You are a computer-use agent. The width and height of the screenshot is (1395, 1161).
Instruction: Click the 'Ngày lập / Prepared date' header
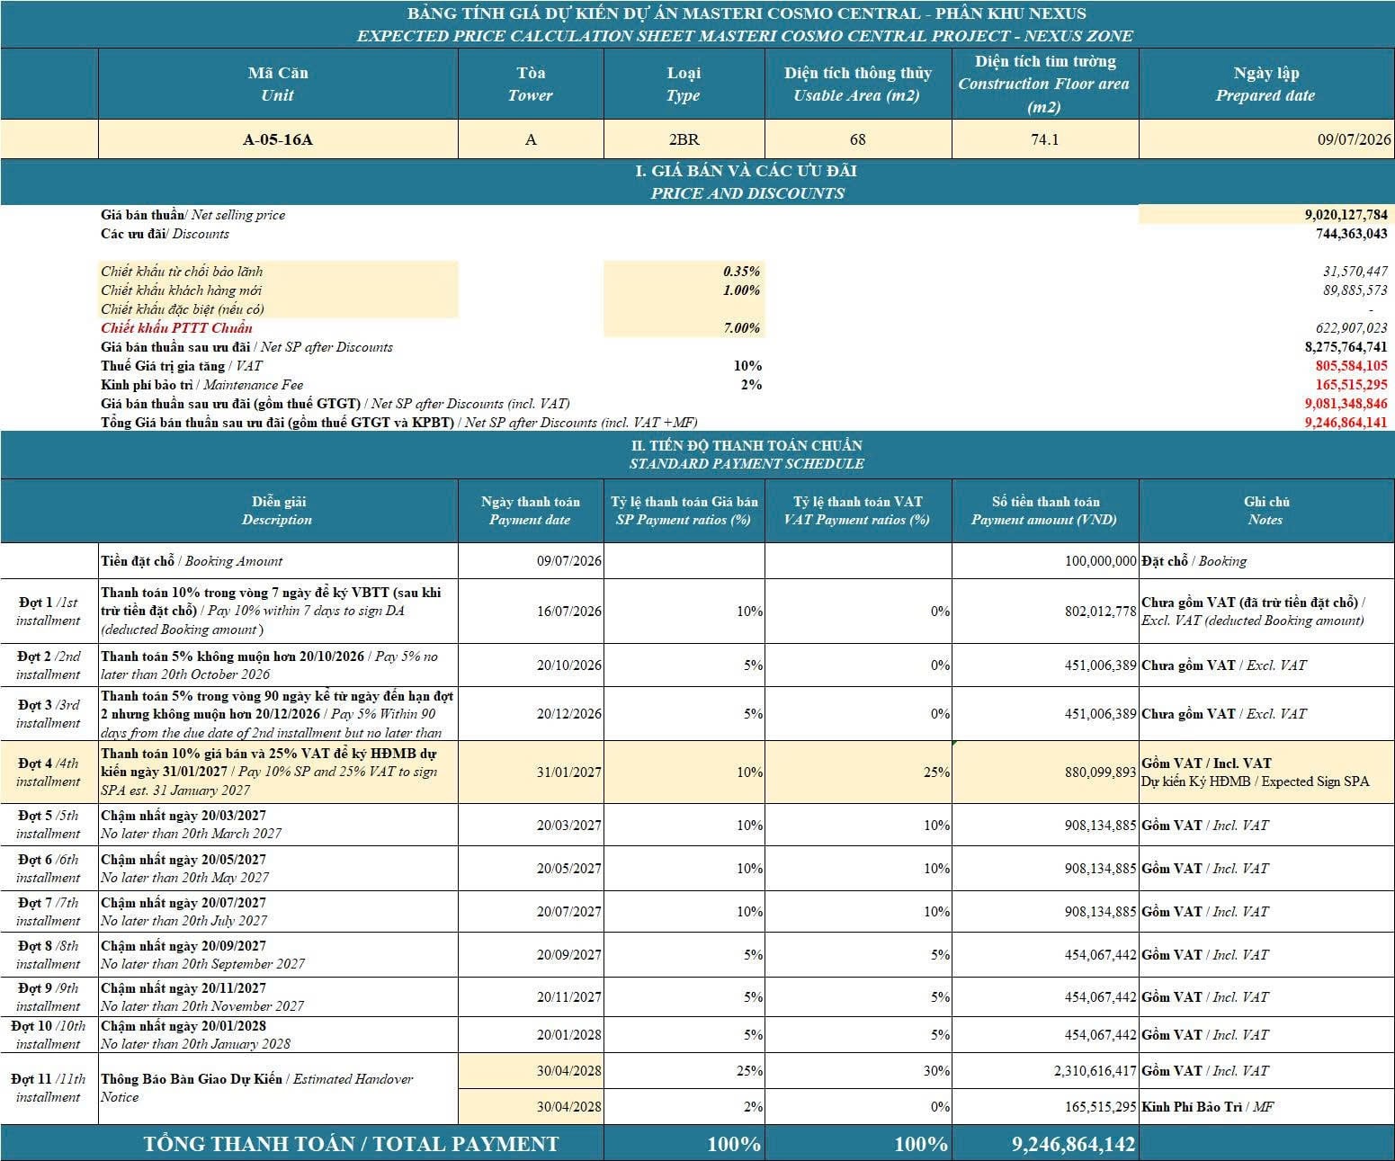point(1266,84)
